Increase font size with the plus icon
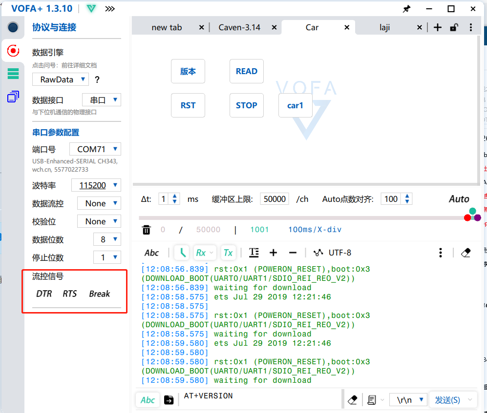 tap(274, 253)
